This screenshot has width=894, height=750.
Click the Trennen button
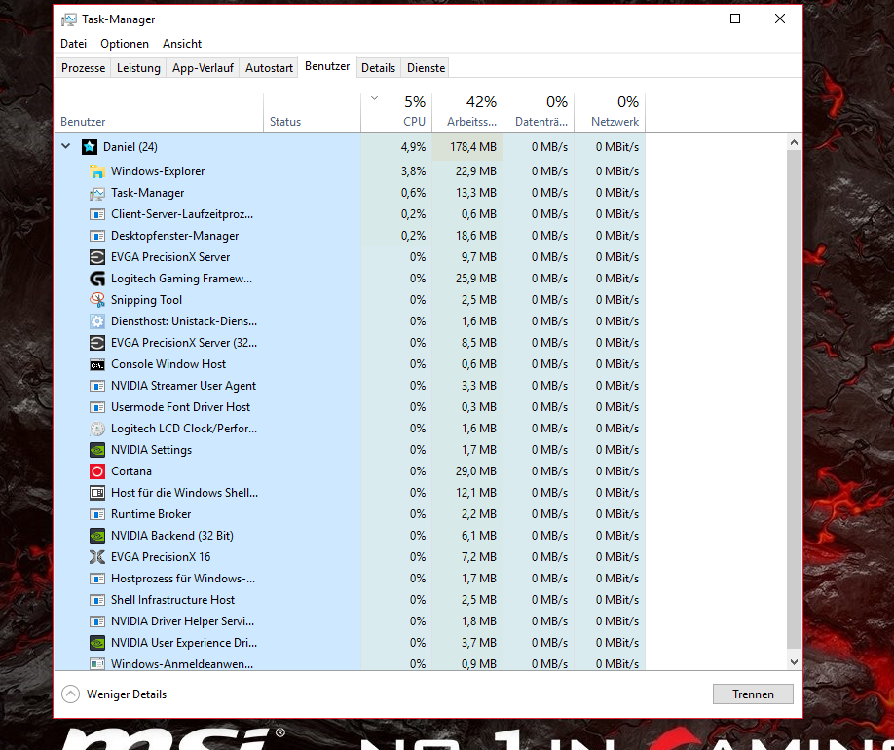tap(753, 694)
